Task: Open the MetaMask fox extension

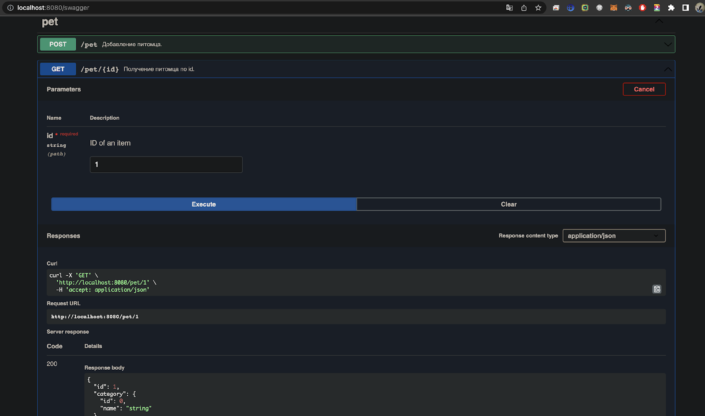Action: (x=613, y=7)
